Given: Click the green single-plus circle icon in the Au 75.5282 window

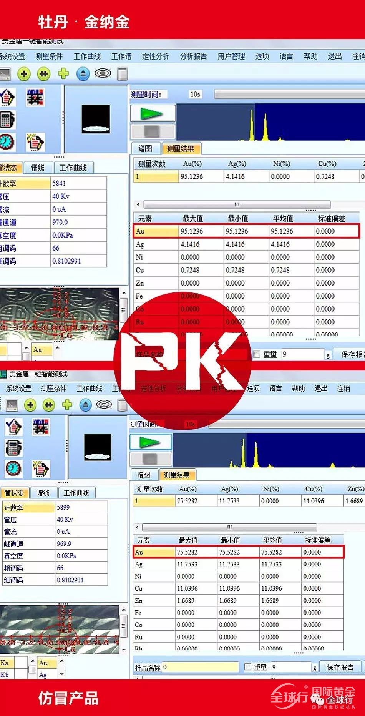Looking at the screenshot, I should pos(30,405).
